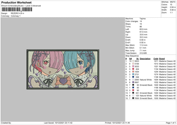Image resolution: width=177 pixels, height=125 pixels.
Task: Click thread code 1032 in stop row 9
Action: (156, 83)
